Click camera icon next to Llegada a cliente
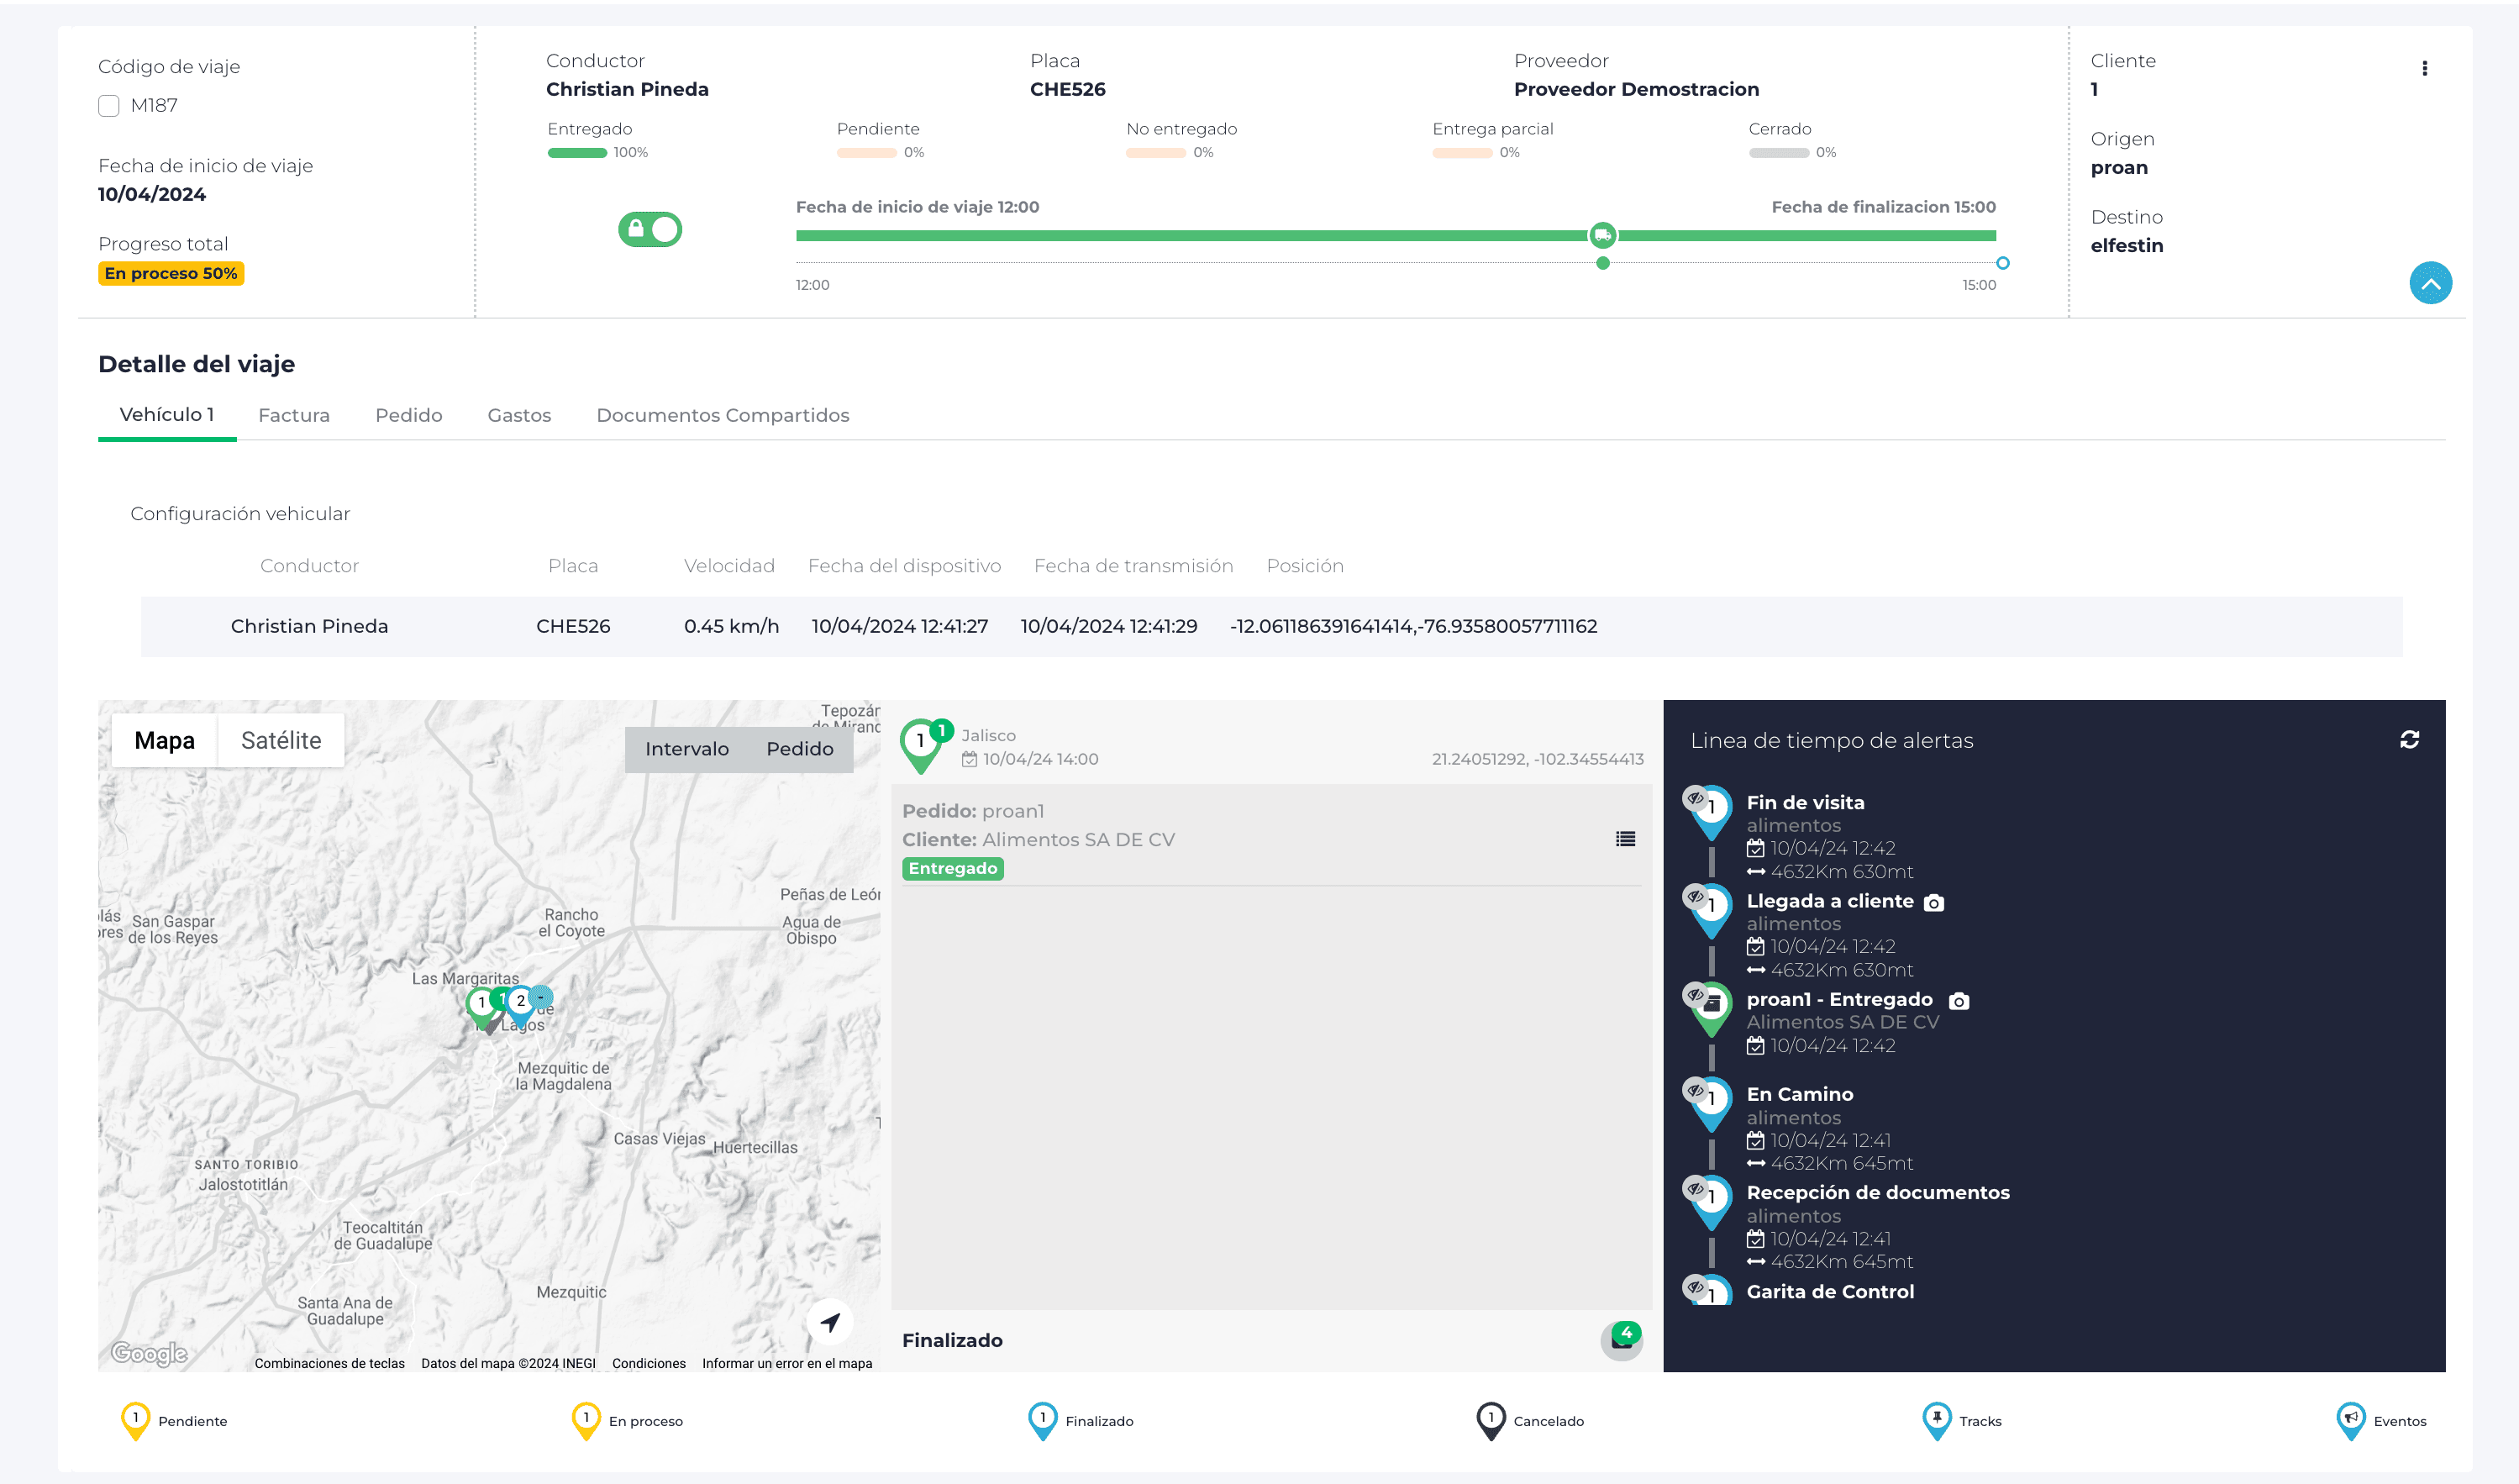Image resolution: width=2519 pixels, height=1484 pixels. click(1934, 903)
